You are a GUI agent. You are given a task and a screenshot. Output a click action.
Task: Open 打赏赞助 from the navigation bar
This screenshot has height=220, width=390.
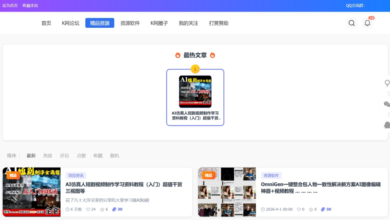[218, 23]
